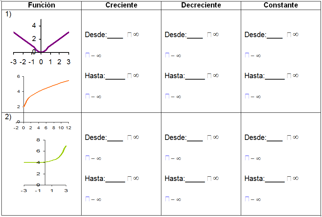322x217 pixels.
Task: Click the Constante column header
Action: click(281, 5)
